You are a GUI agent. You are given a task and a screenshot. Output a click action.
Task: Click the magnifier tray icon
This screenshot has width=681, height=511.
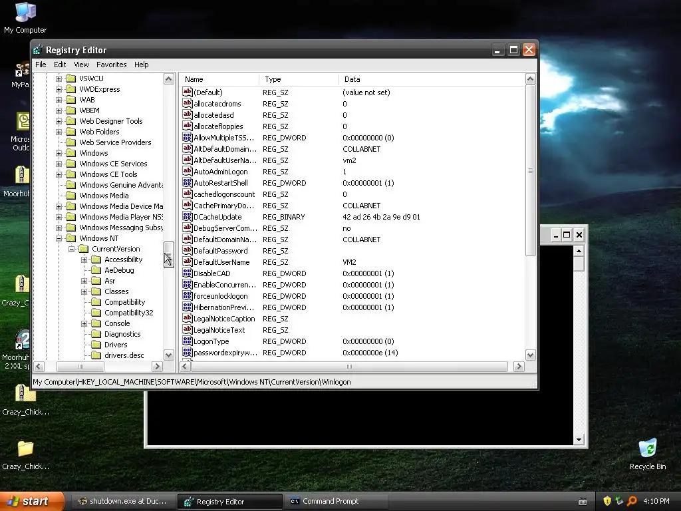pyautogui.click(x=632, y=501)
